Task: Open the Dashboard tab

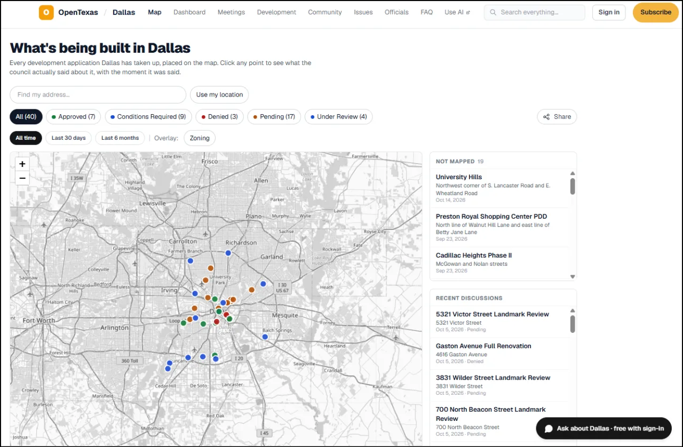Action: click(189, 12)
